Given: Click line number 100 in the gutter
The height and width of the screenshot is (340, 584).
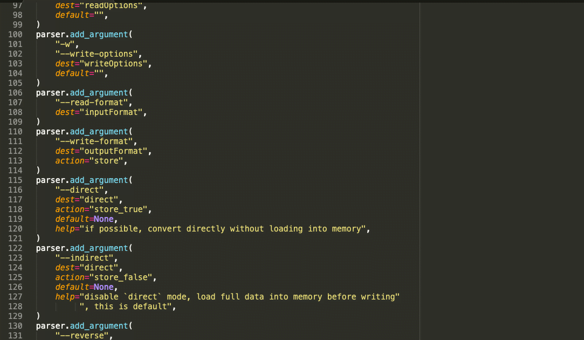Looking at the screenshot, I should point(15,35).
